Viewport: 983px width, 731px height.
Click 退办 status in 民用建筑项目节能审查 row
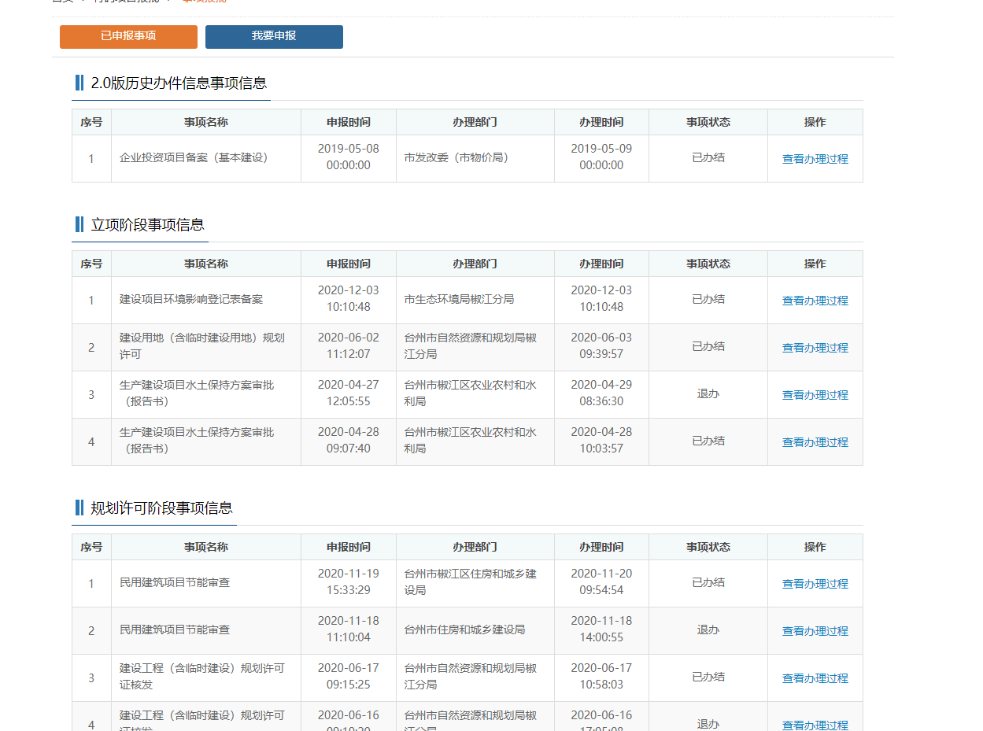(x=708, y=629)
